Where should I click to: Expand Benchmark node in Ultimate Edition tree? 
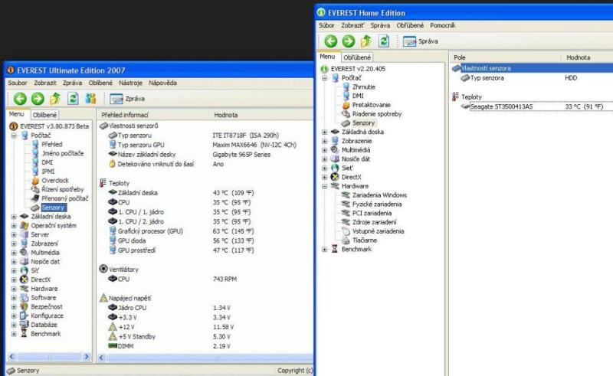click(14, 334)
